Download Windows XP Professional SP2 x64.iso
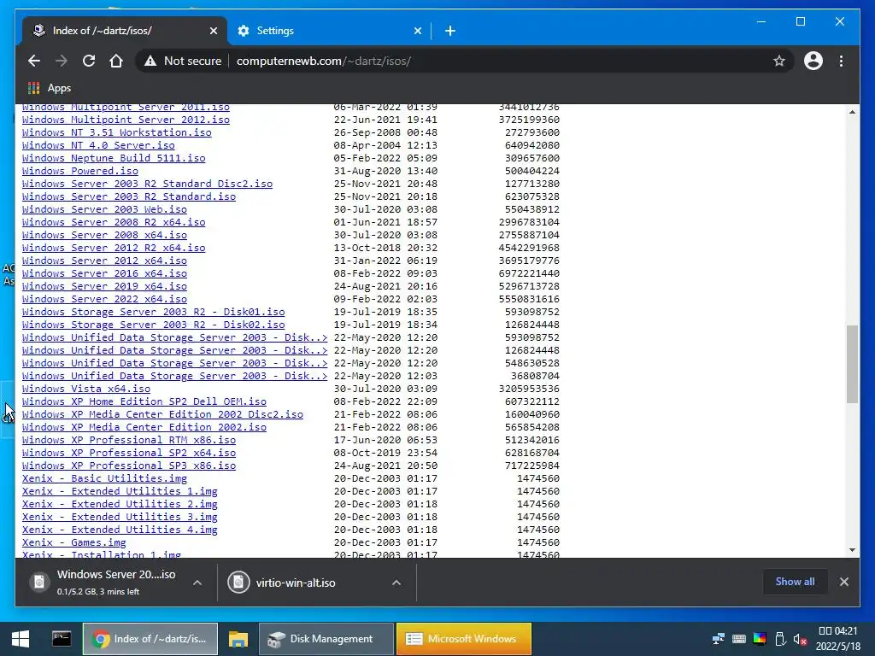The image size is (875, 656). [x=129, y=454]
